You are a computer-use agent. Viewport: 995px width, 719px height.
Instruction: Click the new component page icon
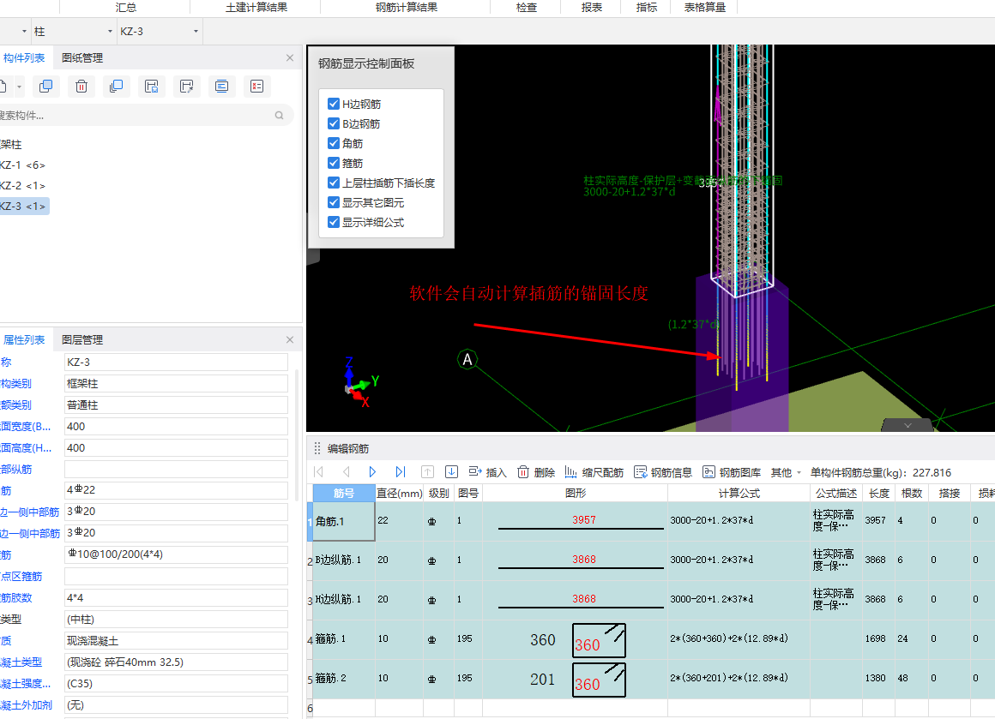click(3, 87)
